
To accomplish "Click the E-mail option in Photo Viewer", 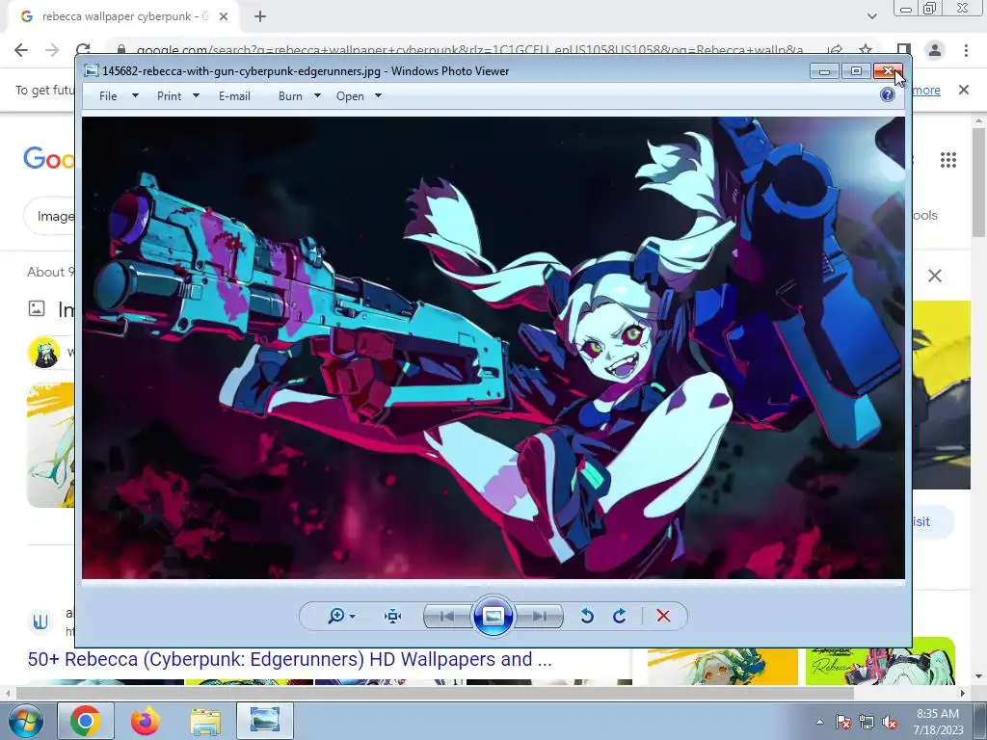I will pyautogui.click(x=234, y=96).
